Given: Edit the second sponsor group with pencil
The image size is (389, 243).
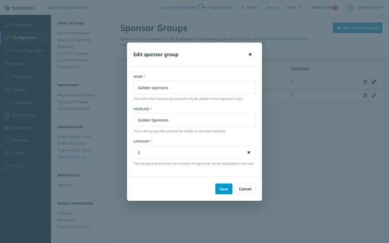Looking at the screenshot, I should click(374, 95).
